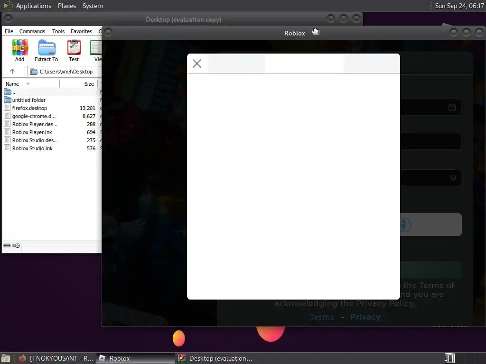Click the C:\users\vm3\Desktop address field
Viewport: 486px width, 364px height.
[65, 72]
